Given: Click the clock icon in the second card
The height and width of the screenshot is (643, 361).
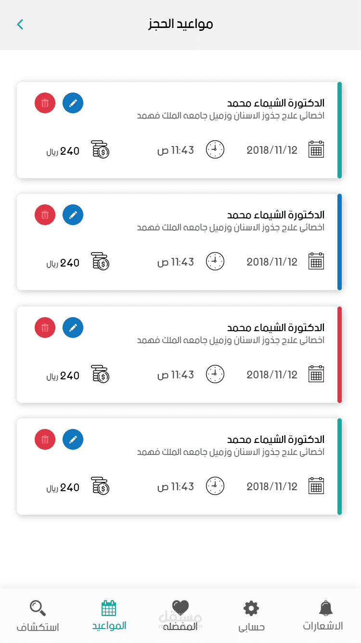Looking at the screenshot, I should tap(215, 261).
